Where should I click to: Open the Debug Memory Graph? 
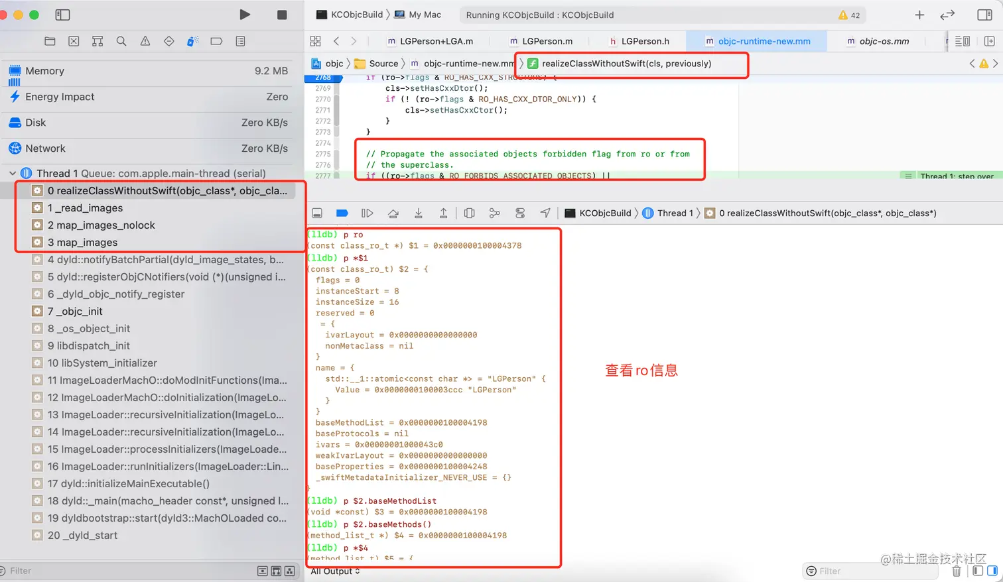point(494,213)
